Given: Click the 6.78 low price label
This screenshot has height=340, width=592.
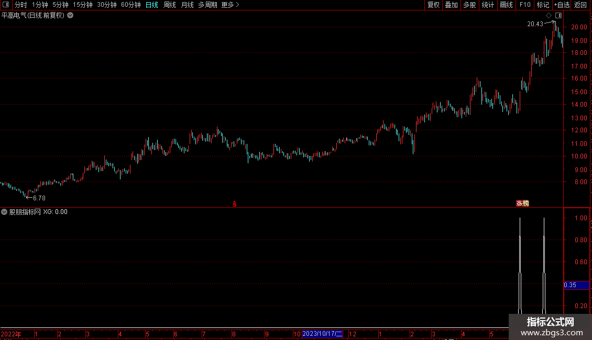Looking at the screenshot, I should [x=39, y=198].
